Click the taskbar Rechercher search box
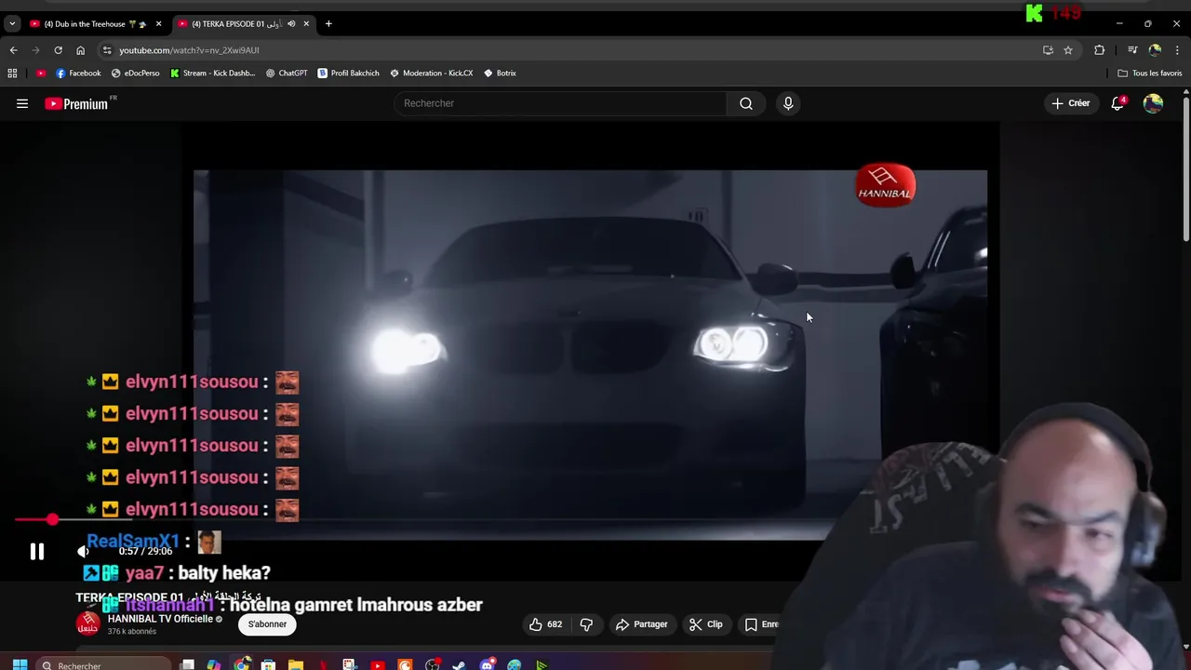The image size is (1191, 670). (x=102, y=665)
